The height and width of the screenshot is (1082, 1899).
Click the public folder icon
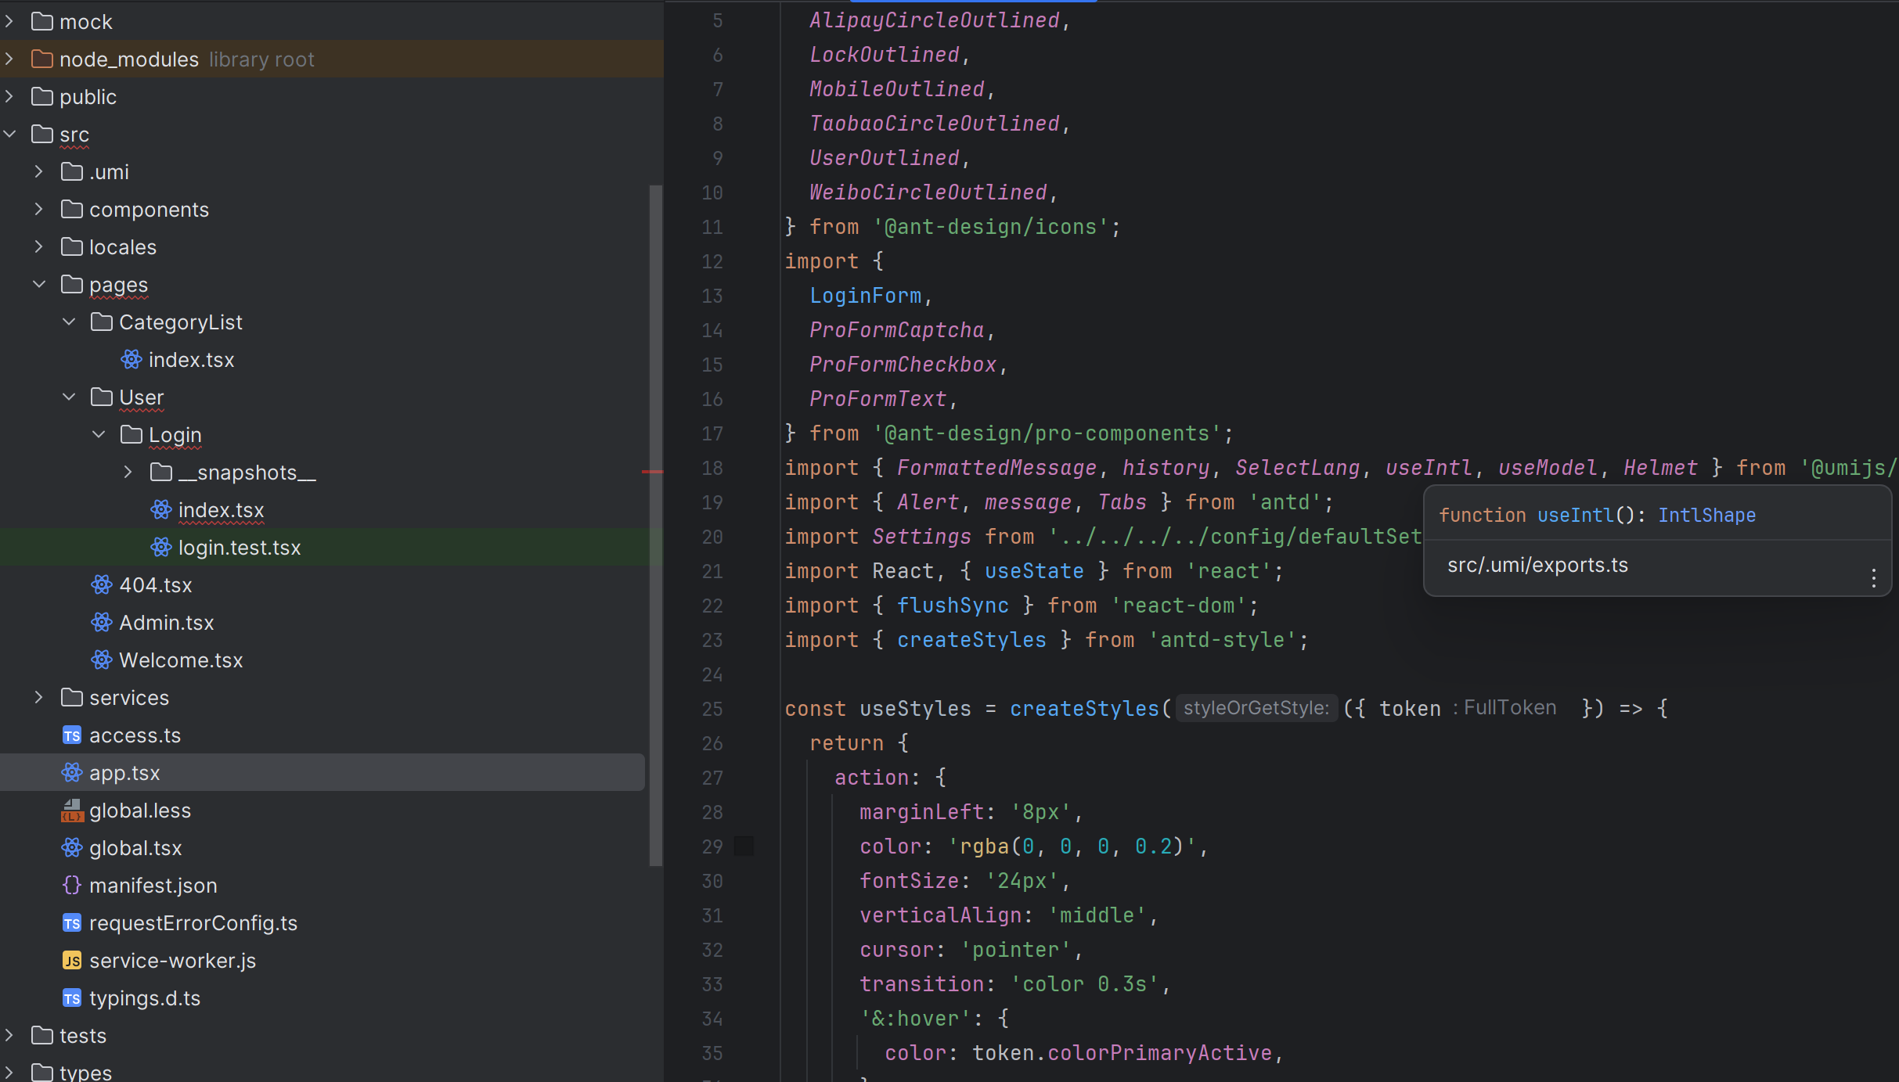tap(42, 97)
